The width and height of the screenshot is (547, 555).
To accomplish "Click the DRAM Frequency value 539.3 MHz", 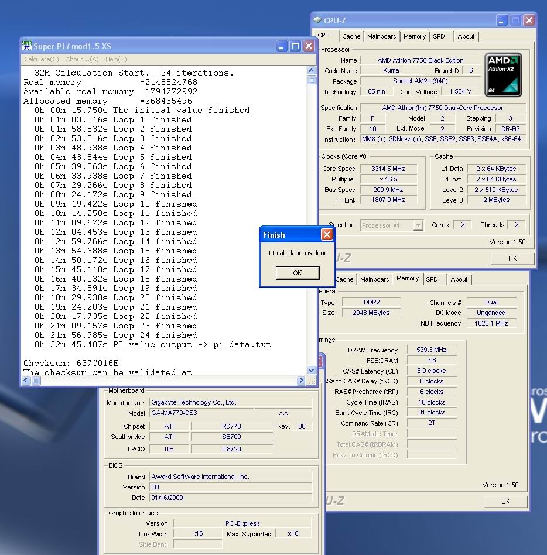I will click(431, 350).
